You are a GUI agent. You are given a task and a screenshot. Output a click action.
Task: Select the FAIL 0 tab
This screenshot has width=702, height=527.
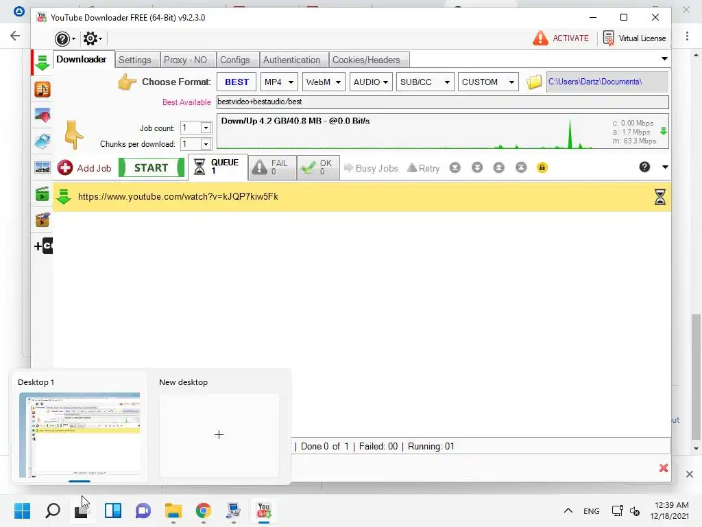pyautogui.click(x=272, y=167)
